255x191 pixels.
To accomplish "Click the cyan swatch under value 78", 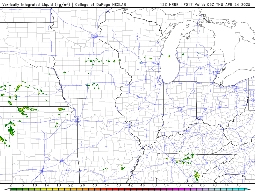I will coord(241,189).
